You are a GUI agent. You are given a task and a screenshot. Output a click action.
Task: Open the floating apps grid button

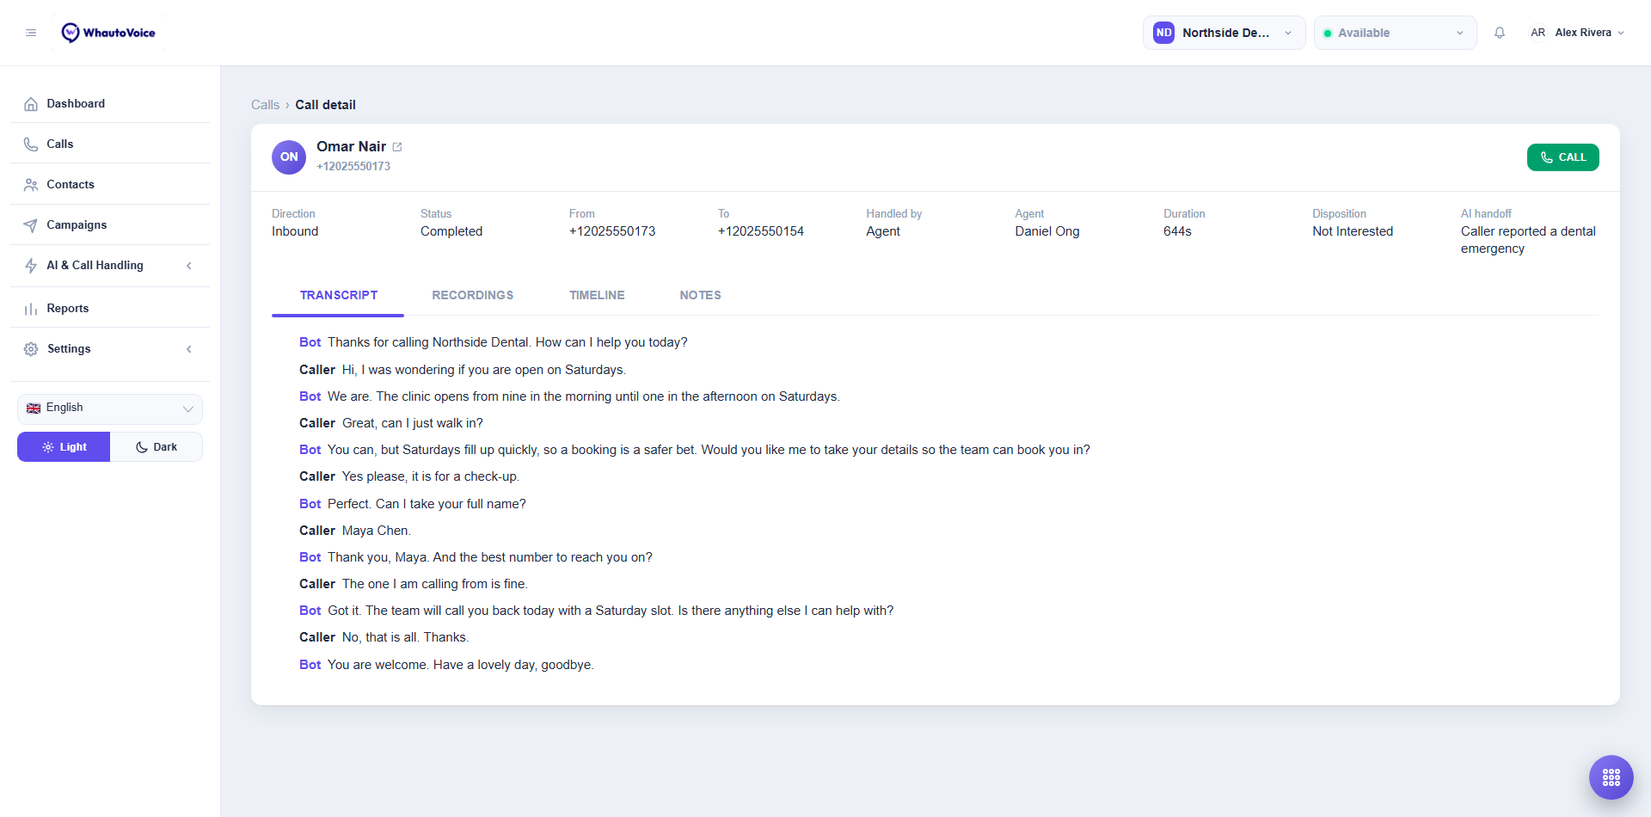coord(1611,777)
